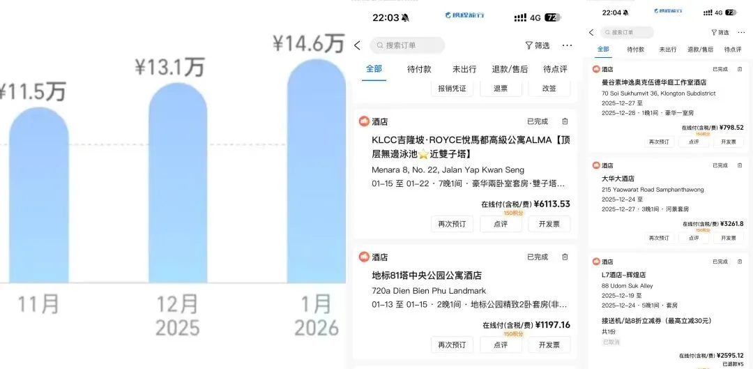
Task: Tap back arrow in the 22:04 orders screen
Action: (591, 32)
